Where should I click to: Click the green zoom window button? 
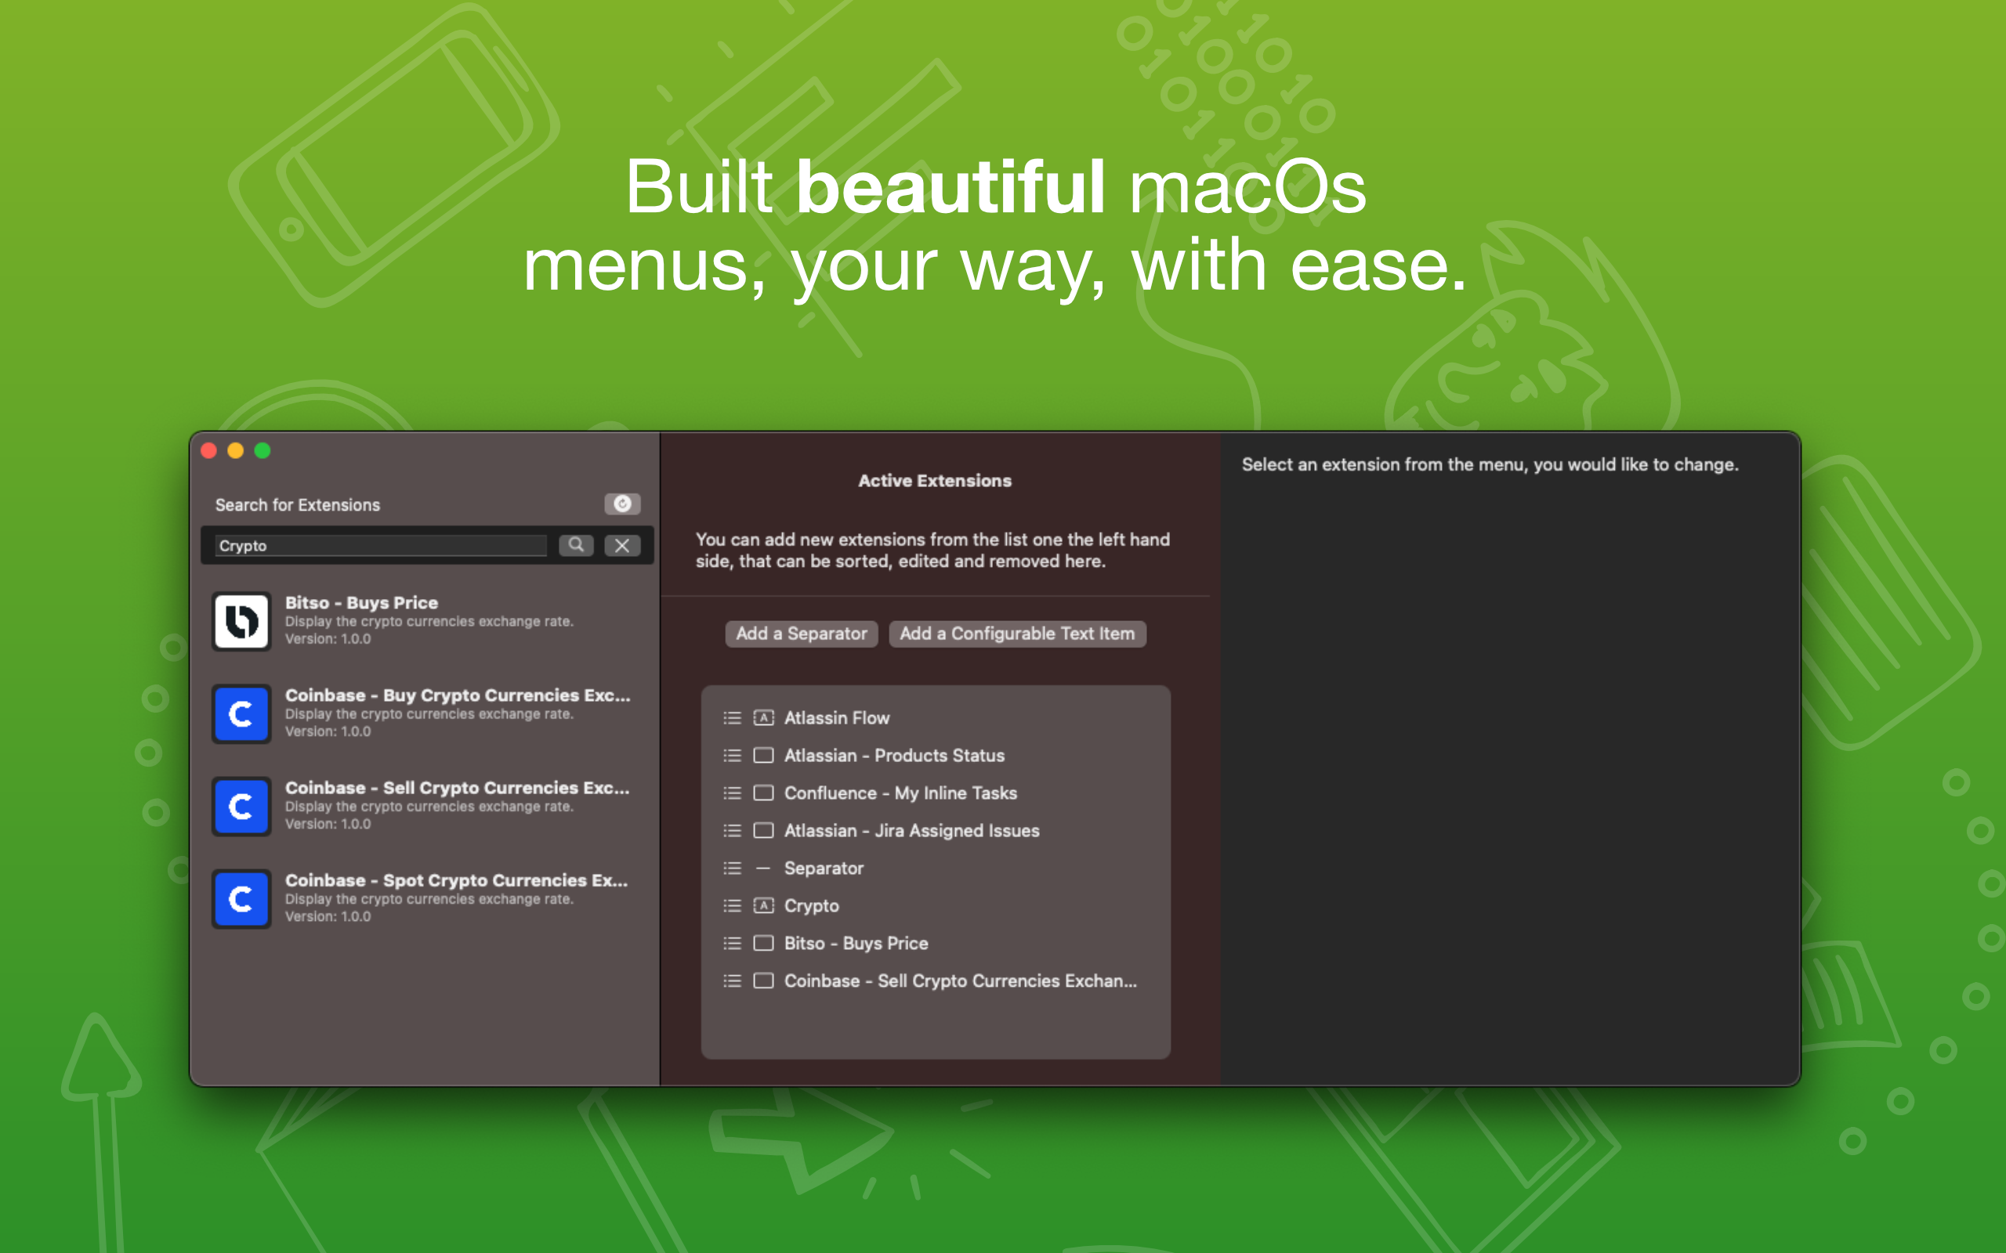tap(263, 451)
